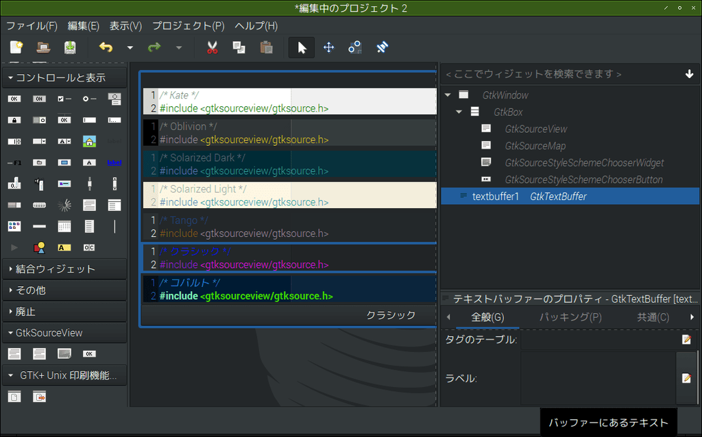Choose the Drawing Area widget with colored shapes
Screen dimensions: 702x437
[39, 247]
